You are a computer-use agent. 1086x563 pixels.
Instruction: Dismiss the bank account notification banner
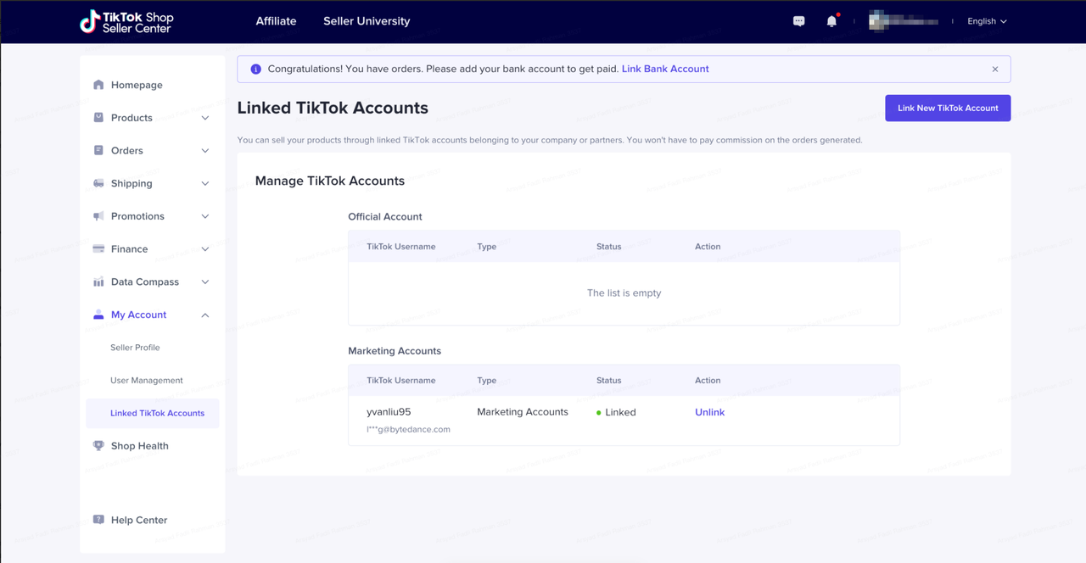coord(995,70)
